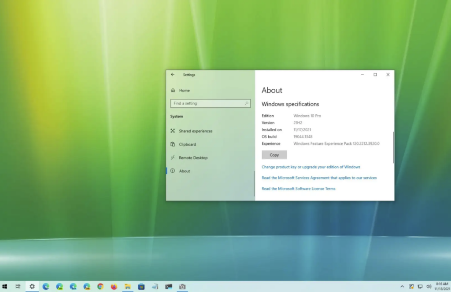This screenshot has height=292, width=451.
Task: Go to Remote Desktop settings
Action: coord(193,158)
